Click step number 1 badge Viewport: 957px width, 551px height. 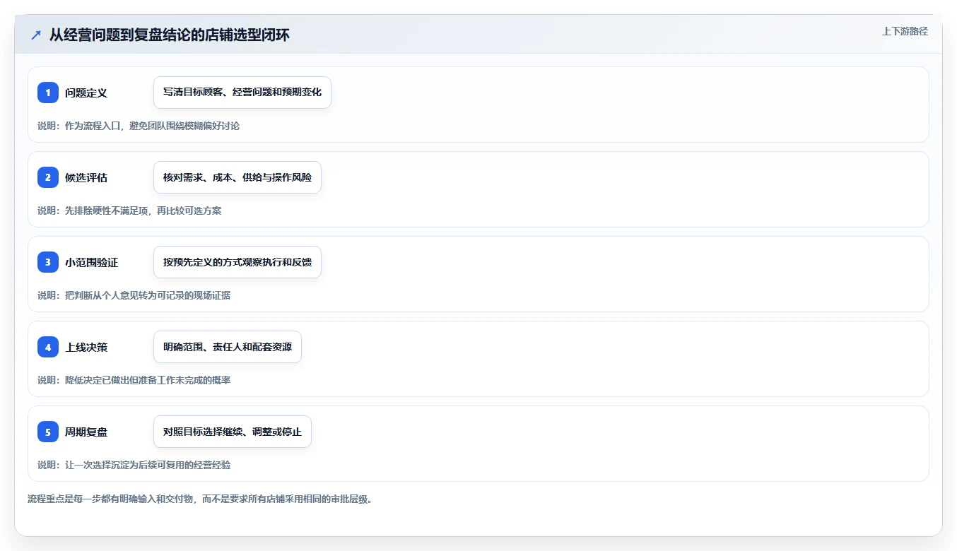[48, 93]
